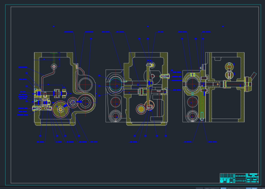
Task: Select the cyan-ringed bore in middle view
Action: click(x=116, y=84)
